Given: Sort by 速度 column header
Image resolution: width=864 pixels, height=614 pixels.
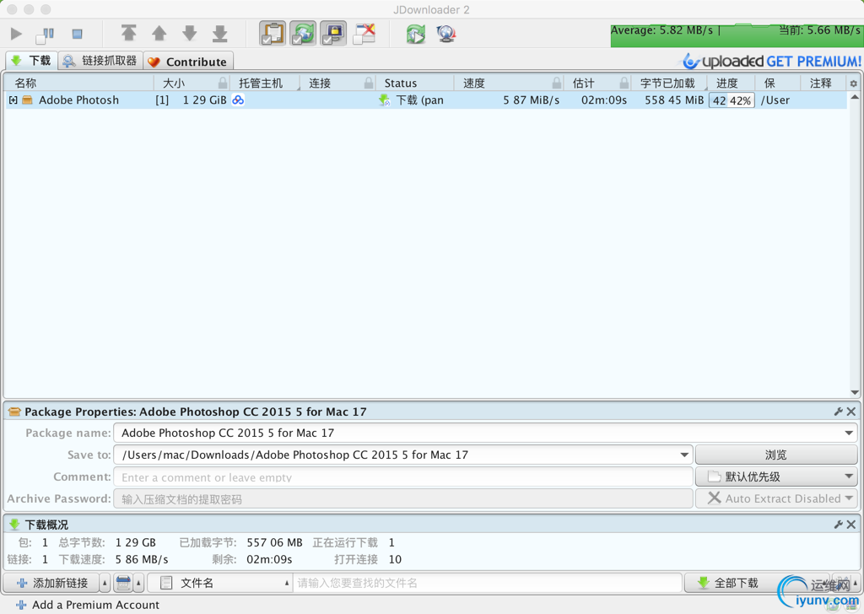Looking at the screenshot, I should [509, 83].
